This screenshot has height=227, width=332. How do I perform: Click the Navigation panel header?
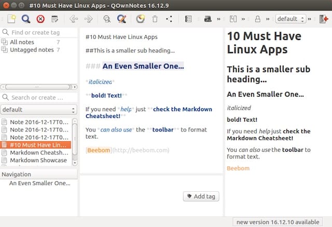39,174
